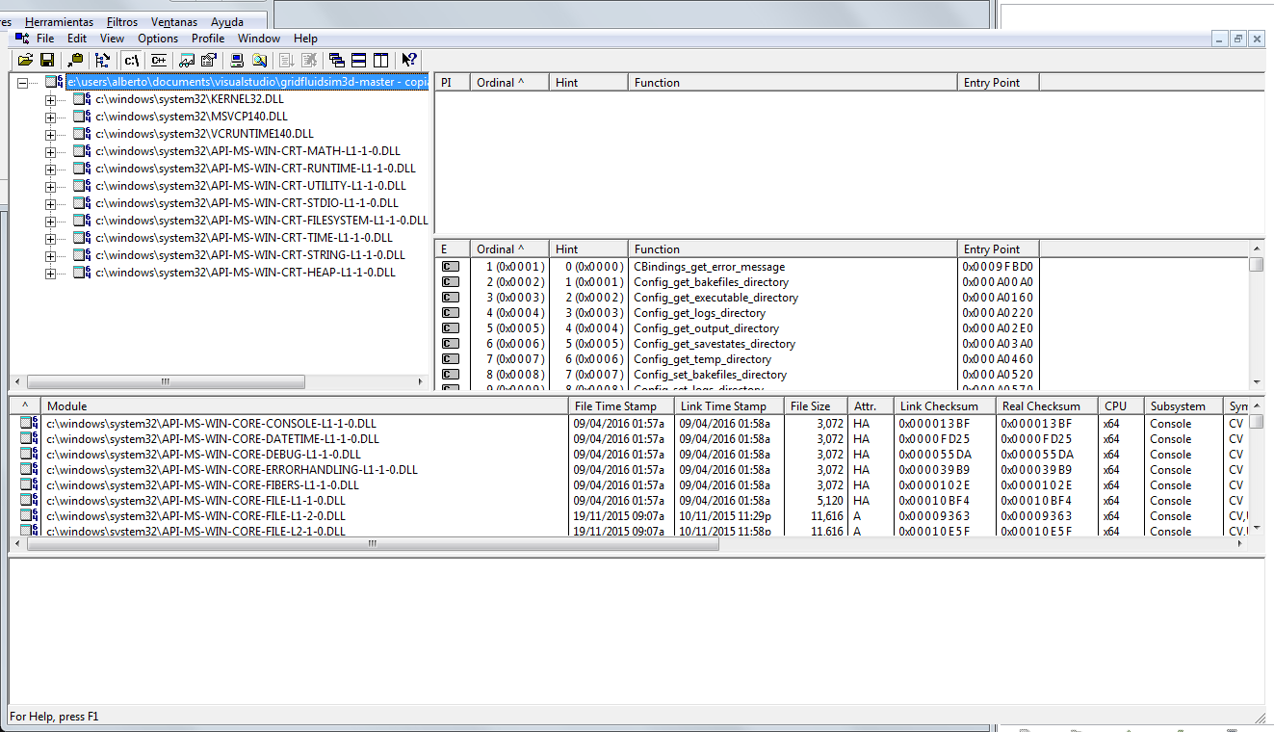Sort module list by the CPU header
This screenshot has width=1274, height=732.
point(1121,406)
